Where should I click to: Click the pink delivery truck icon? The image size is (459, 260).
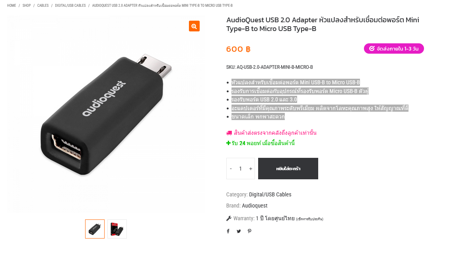(x=229, y=133)
